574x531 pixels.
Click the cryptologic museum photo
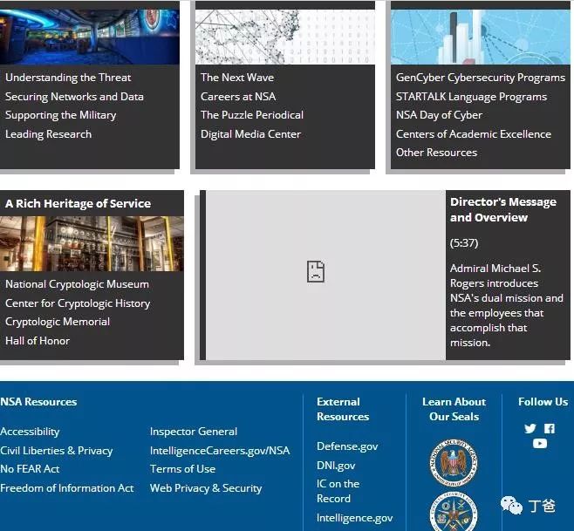tap(92, 244)
